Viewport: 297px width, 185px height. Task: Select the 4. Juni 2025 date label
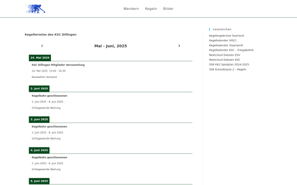[39, 150]
